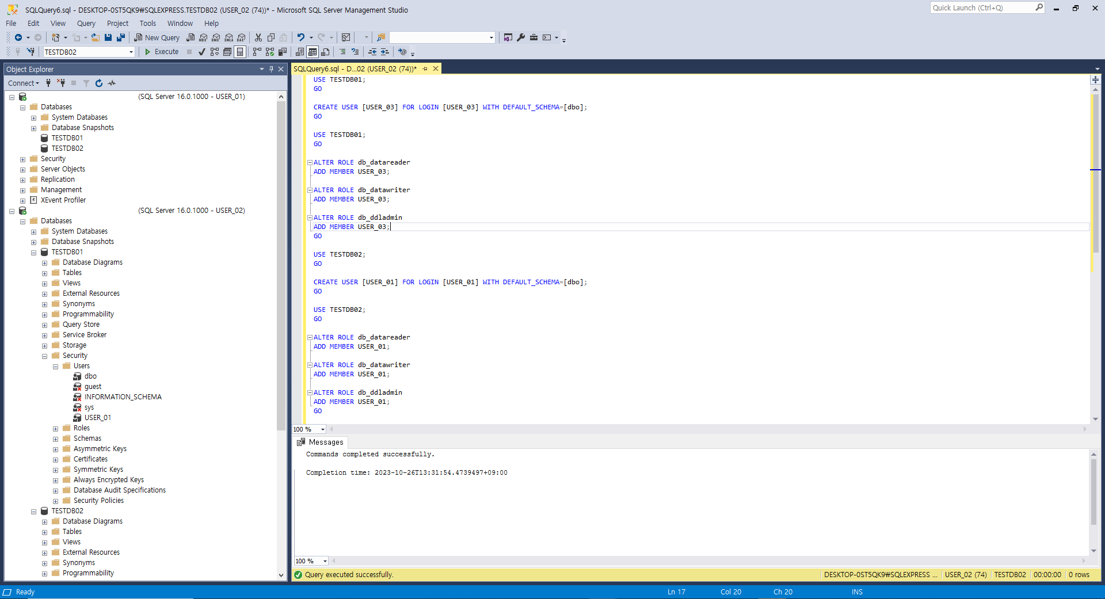Expand the Schemas folder

(56, 439)
